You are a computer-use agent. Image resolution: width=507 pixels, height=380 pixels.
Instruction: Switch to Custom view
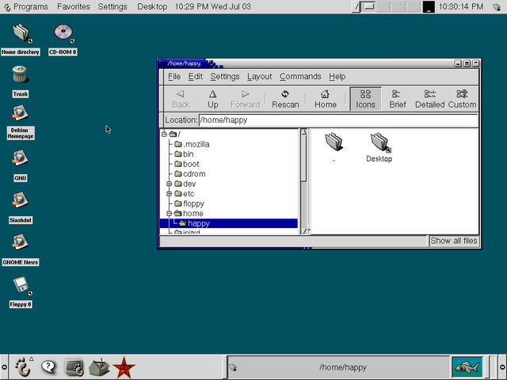462,99
